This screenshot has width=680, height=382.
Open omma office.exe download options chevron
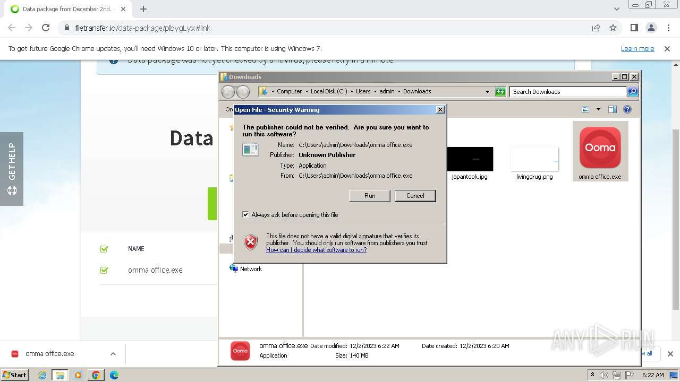113,354
